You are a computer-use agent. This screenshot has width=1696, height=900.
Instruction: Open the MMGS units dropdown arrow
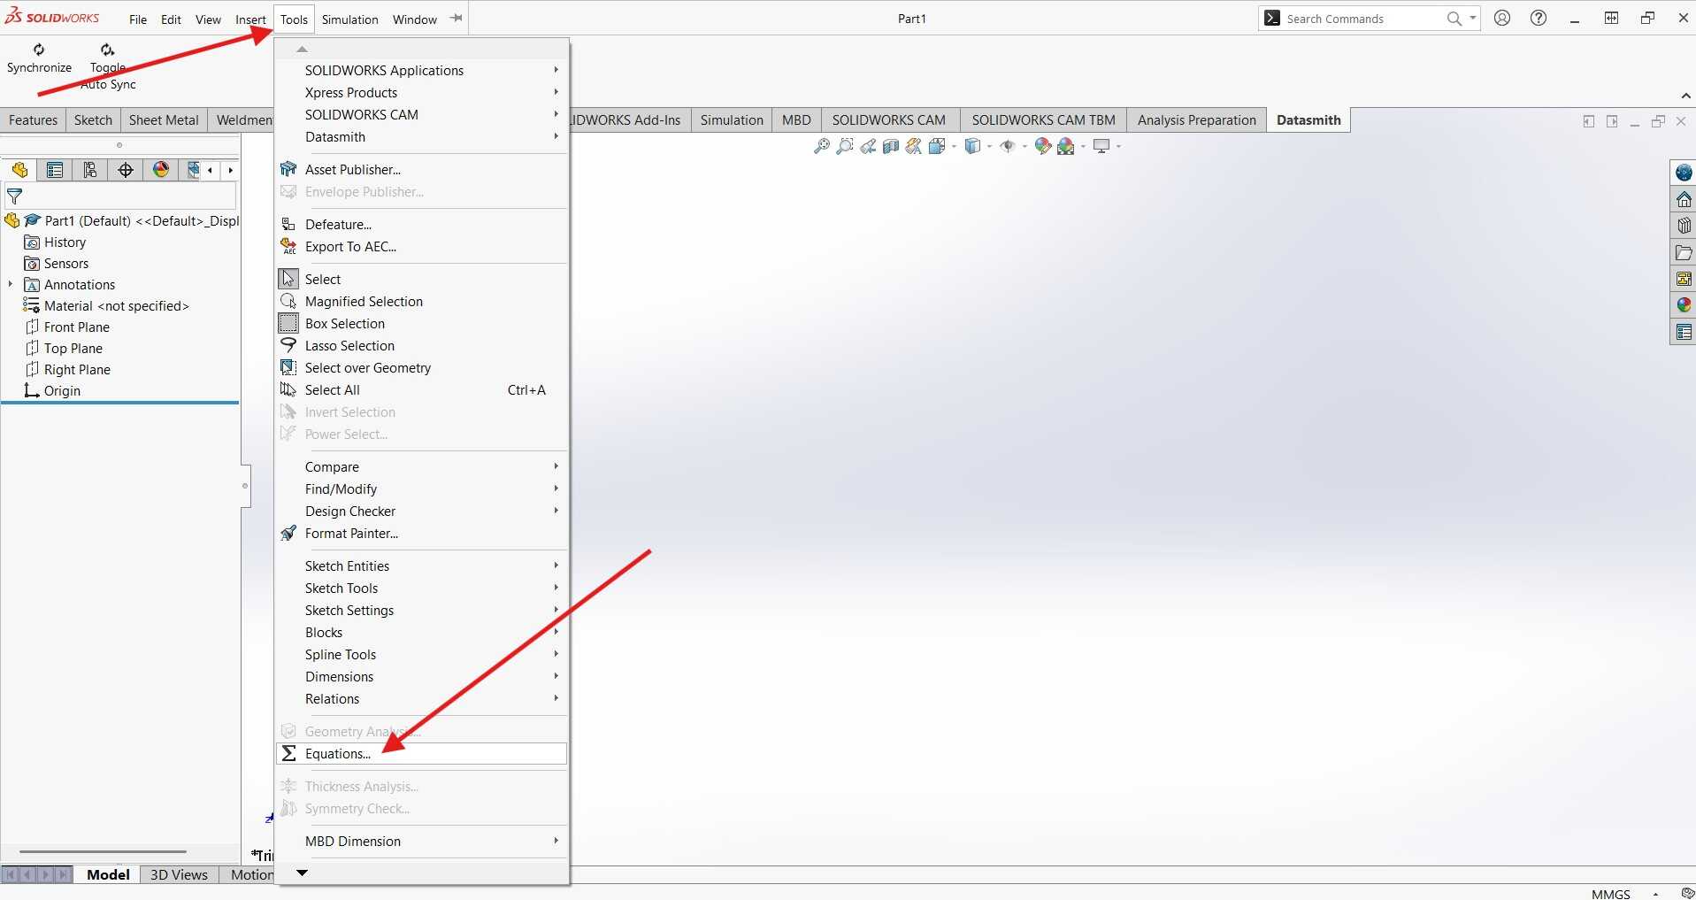pos(1655,894)
